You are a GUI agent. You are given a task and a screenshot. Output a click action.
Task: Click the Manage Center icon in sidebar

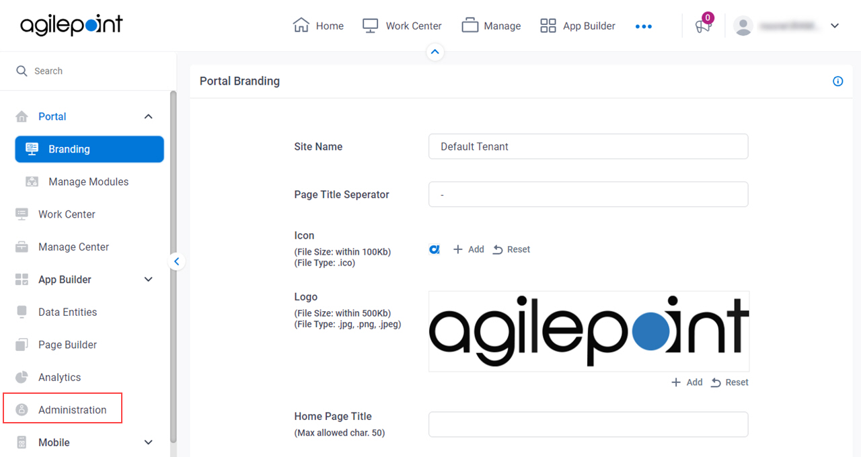click(x=22, y=247)
